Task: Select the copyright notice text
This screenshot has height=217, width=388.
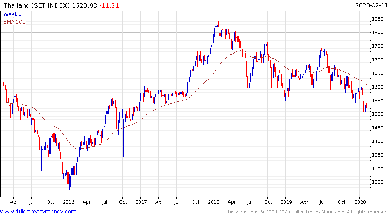Action: (306, 212)
